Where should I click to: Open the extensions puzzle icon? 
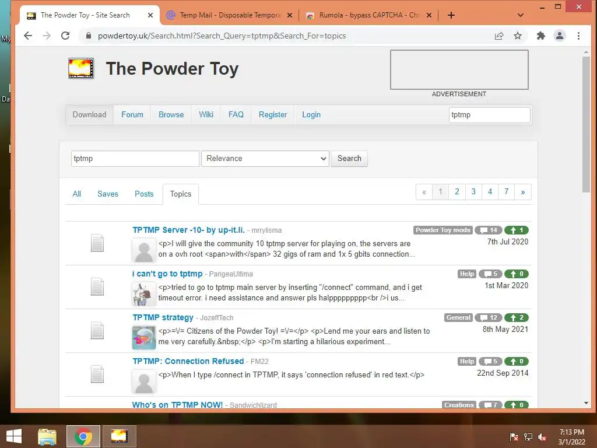coord(540,36)
